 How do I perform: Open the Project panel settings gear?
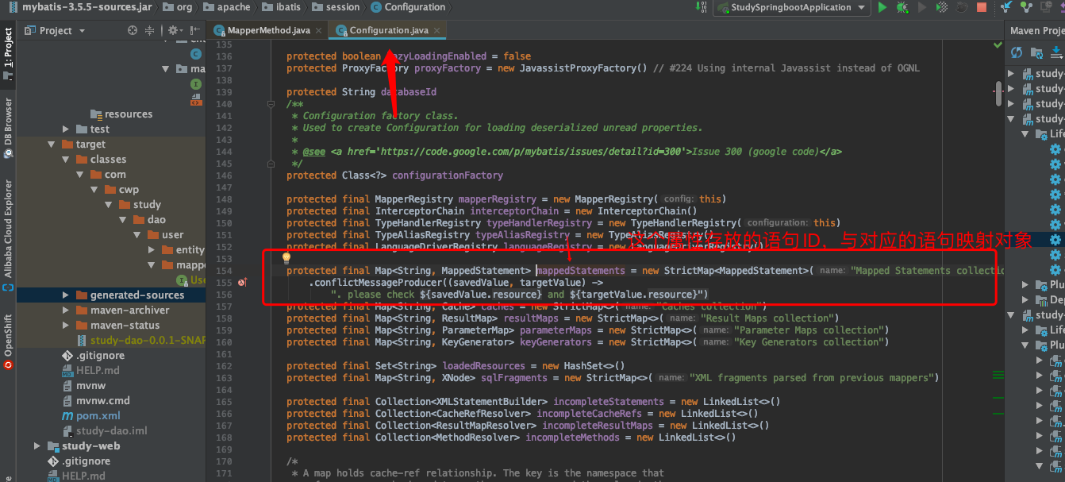tap(175, 30)
